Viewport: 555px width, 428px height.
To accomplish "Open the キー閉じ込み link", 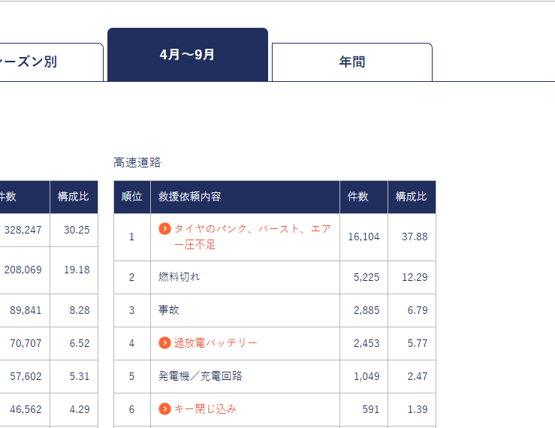I will point(205,409).
